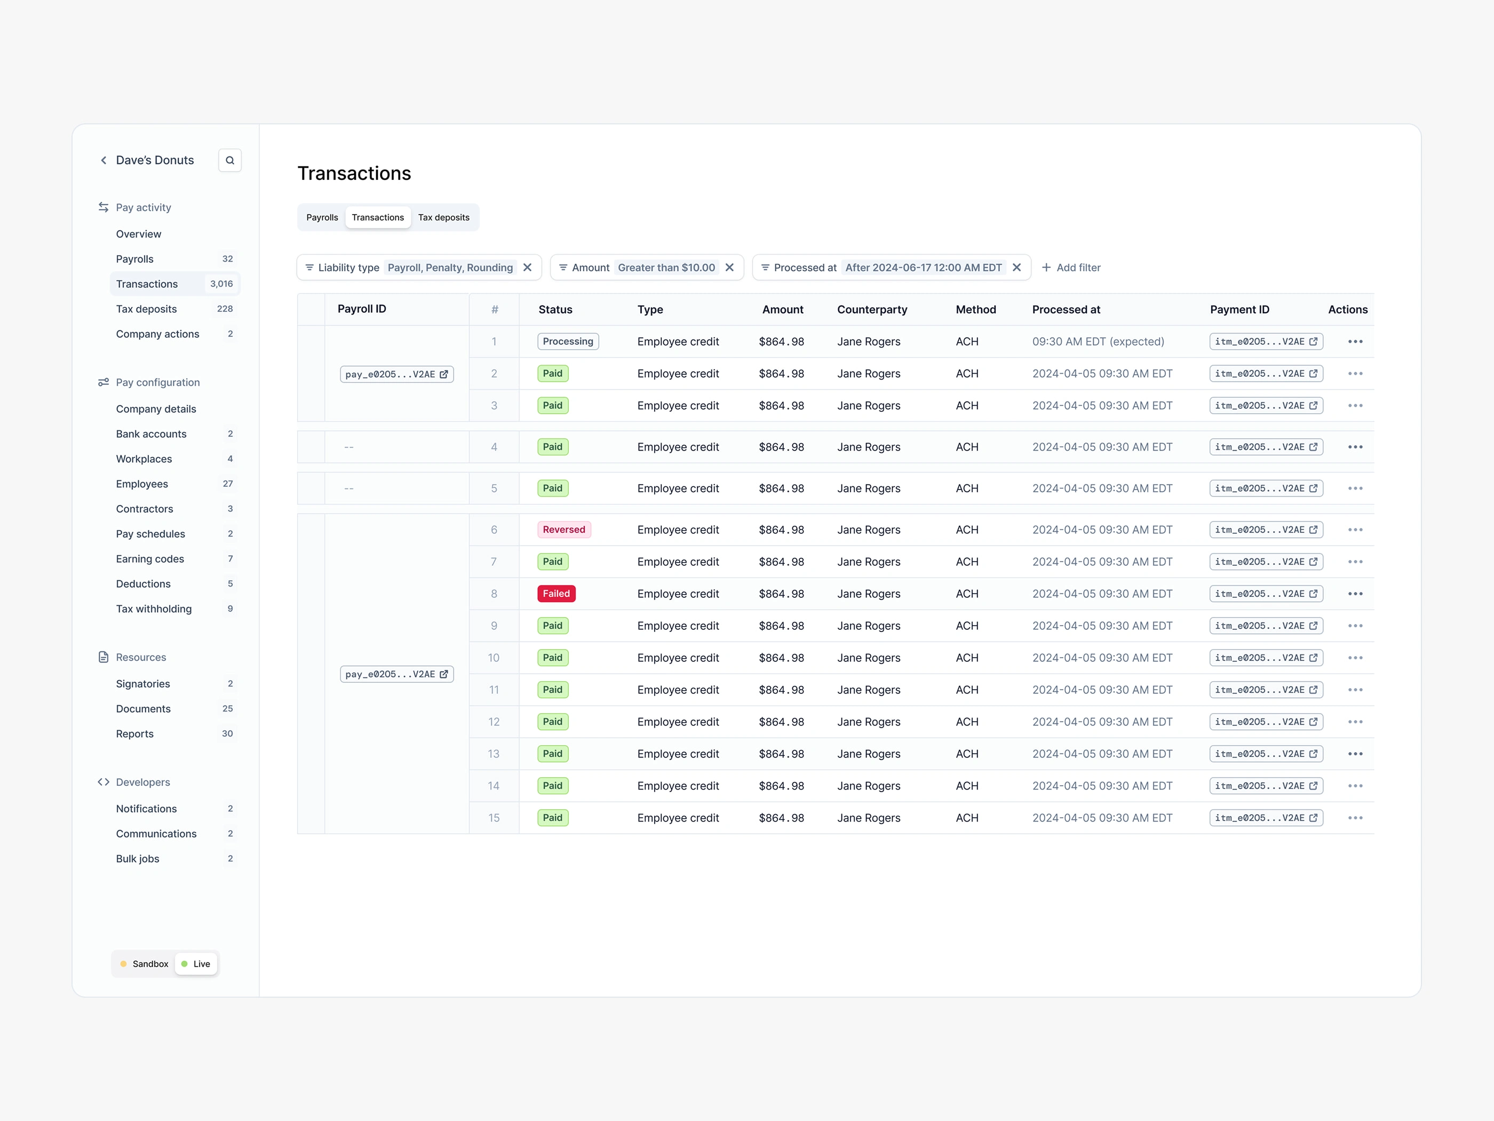
Task: Remove the Liability type filter
Action: (528, 267)
